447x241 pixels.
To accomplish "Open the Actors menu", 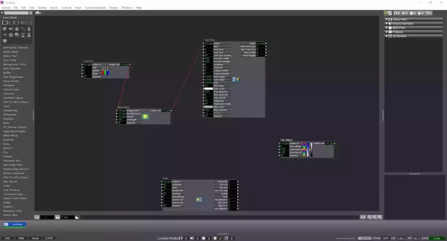I will pos(54,8).
